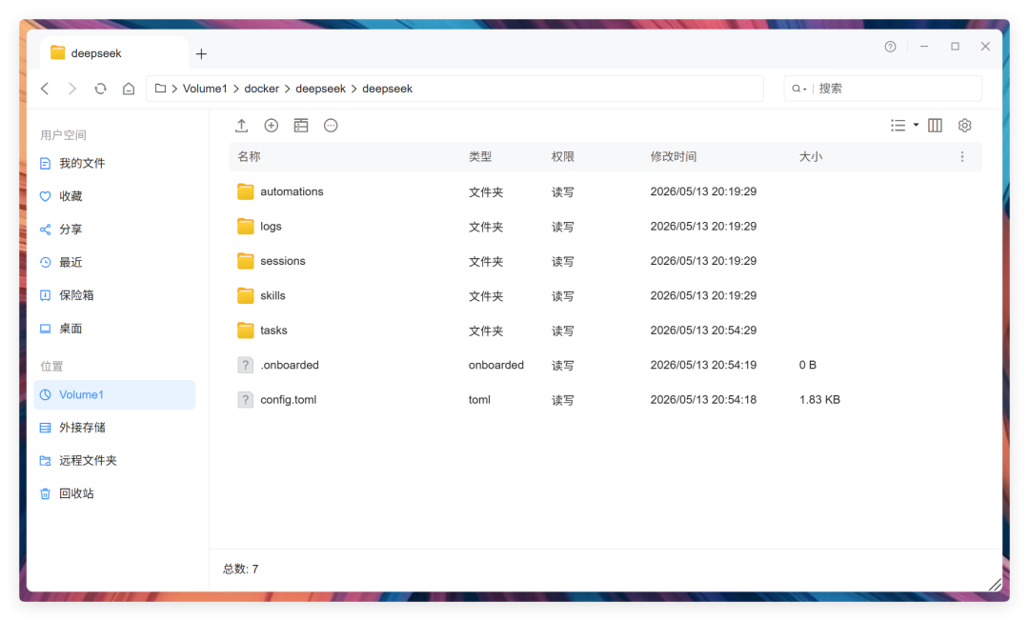The height and width of the screenshot is (621, 1029).
Task: Sort by the 名称 column header
Action: [x=249, y=157]
